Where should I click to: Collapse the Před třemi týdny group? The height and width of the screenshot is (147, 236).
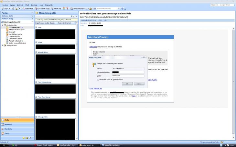tap(36, 97)
